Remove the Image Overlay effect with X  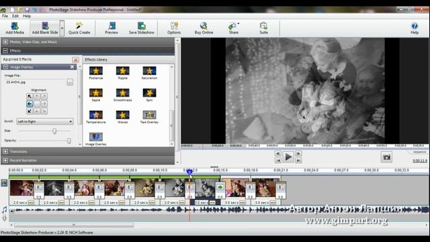tap(72, 67)
